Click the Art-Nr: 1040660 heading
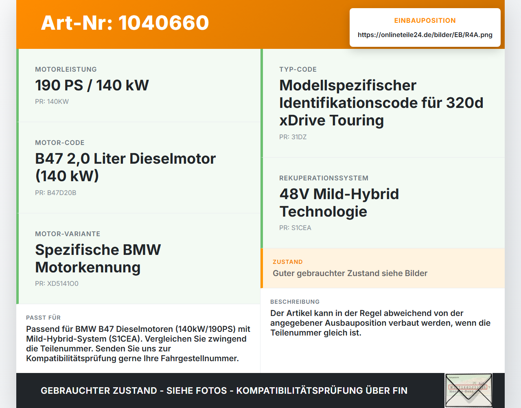 125,23
